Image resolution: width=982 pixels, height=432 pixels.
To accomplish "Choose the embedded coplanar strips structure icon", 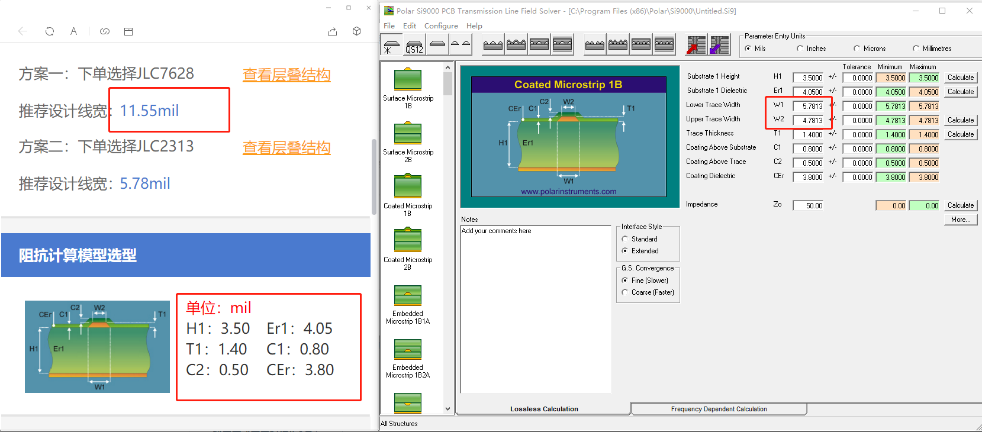I will click(539, 45).
